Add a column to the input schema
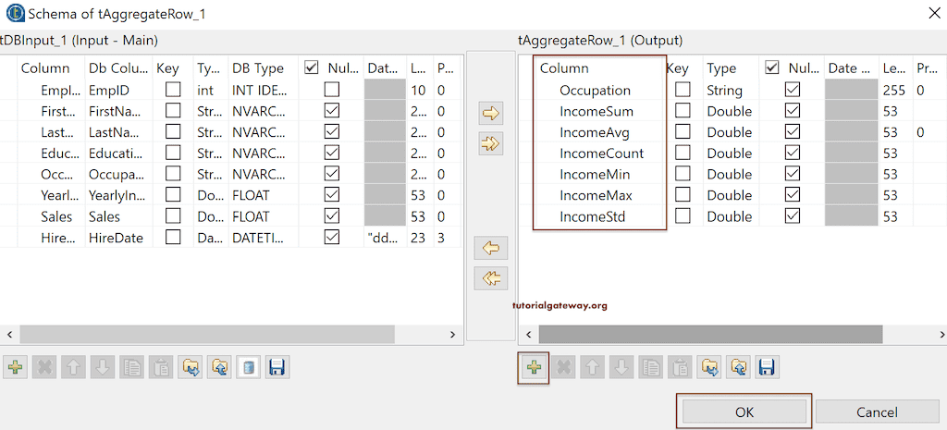Screen dimensions: 947x430 (17, 366)
